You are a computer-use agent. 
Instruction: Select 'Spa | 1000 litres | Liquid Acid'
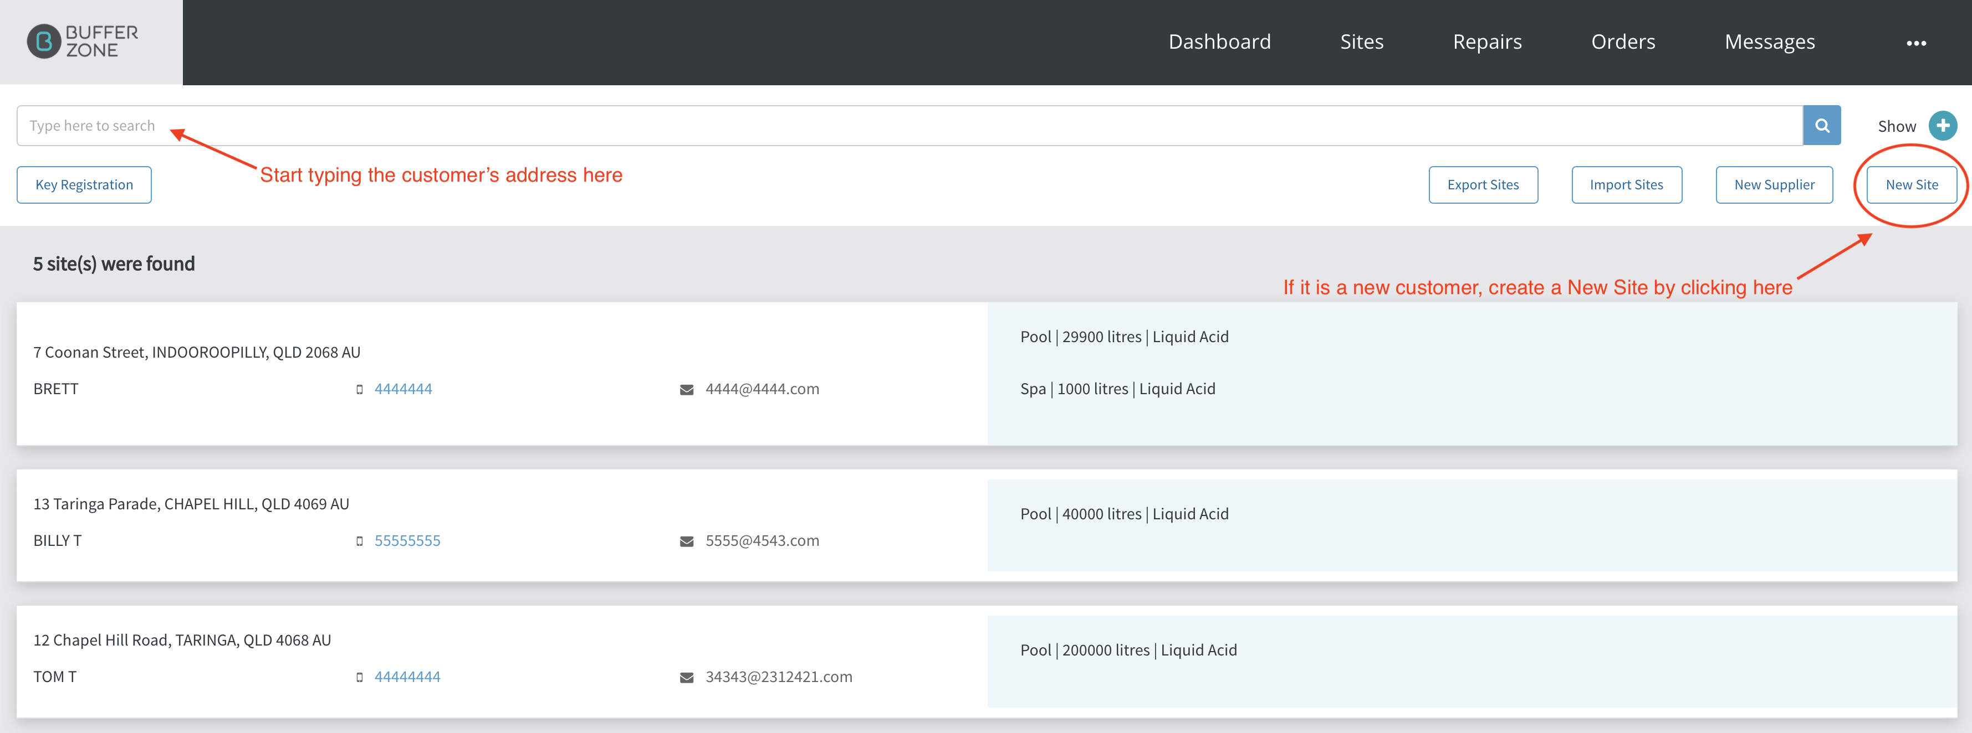click(1118, 389)
